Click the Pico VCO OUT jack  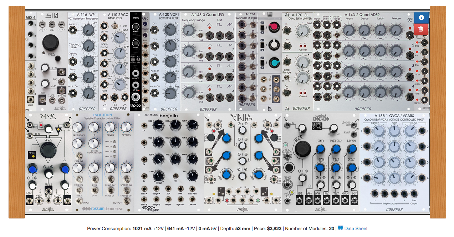click(x=136, y=96)
